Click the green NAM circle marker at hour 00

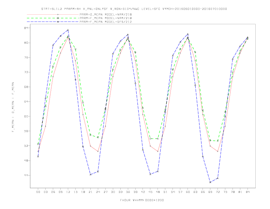[38, 144]
